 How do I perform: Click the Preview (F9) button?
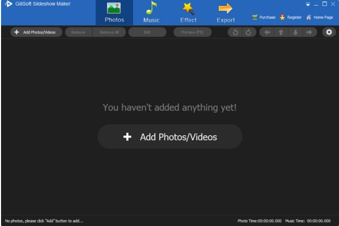click(192, 32)
